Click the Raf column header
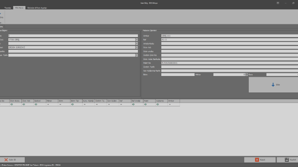The width and height of the screenshot is (298, 167). click(x=125, y=101)
